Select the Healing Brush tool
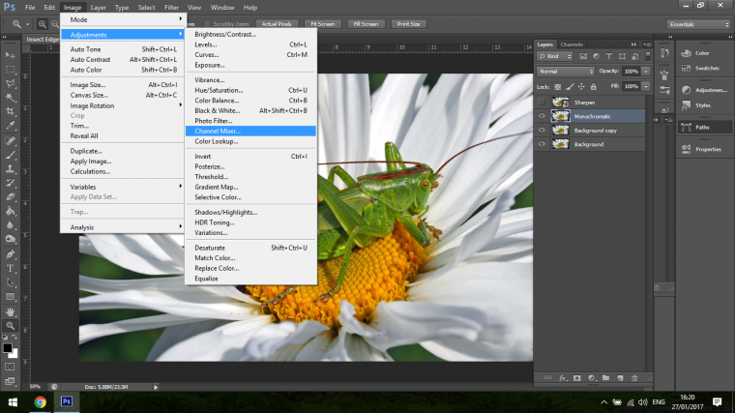735x413 pixels. coord(10,140)
